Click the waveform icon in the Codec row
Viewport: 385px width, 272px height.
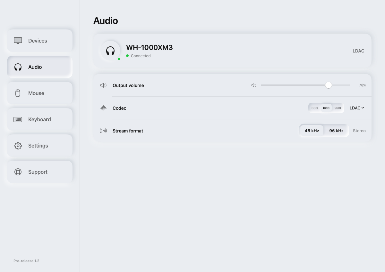(103, 108)
